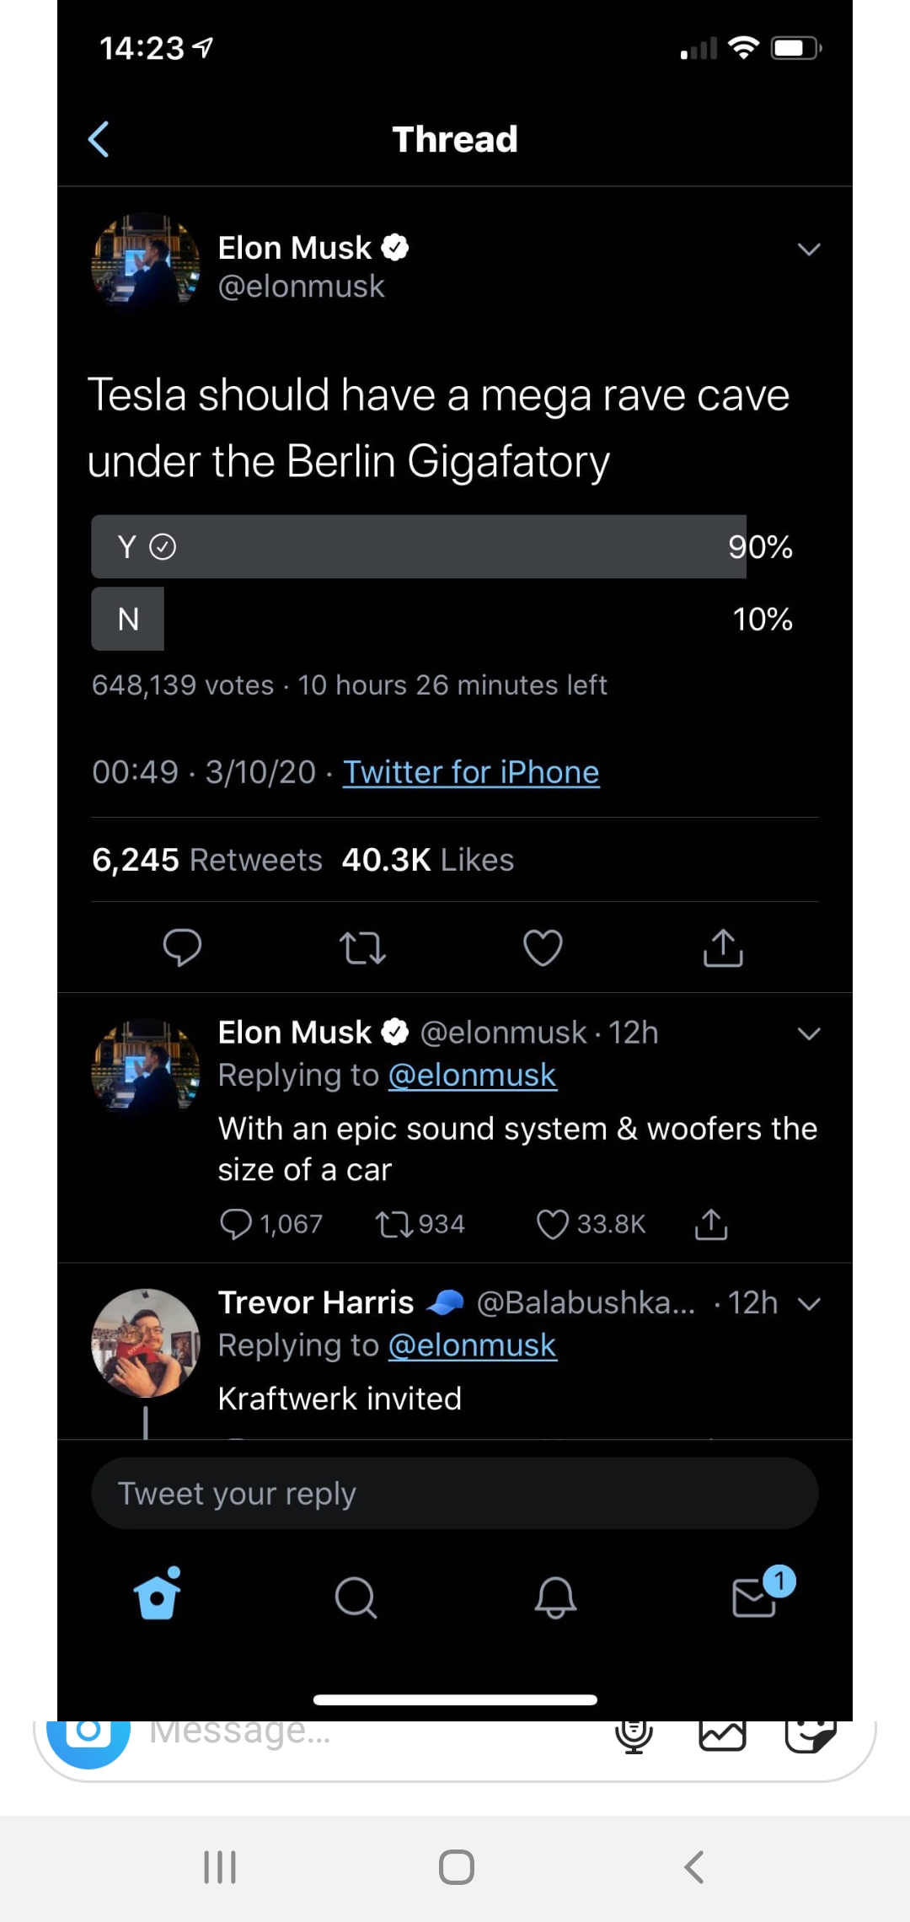The width and height of the screenshot is (910, 1922).
Task: Expand options chevron on the main tweet
Action: (809, 250)
